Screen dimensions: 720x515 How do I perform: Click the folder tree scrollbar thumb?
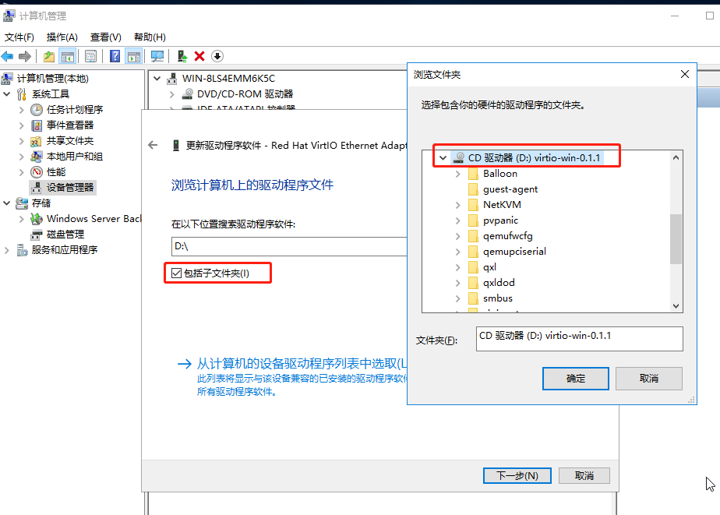click(x=676, y=239)
